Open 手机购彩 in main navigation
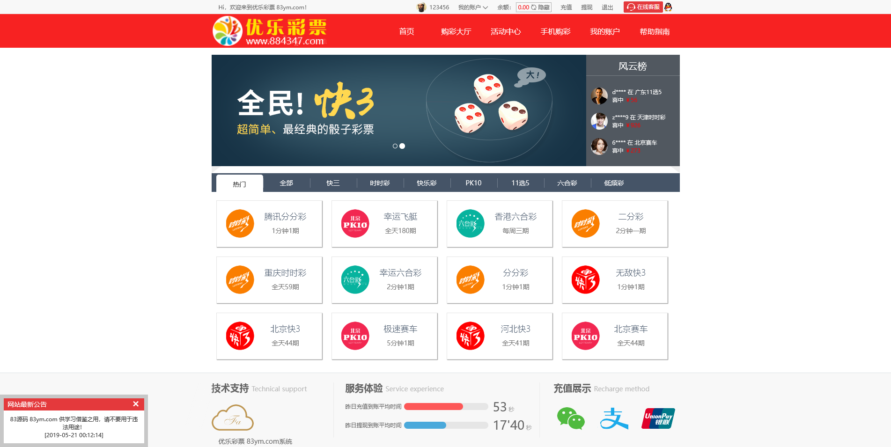 tap(555, 31)
